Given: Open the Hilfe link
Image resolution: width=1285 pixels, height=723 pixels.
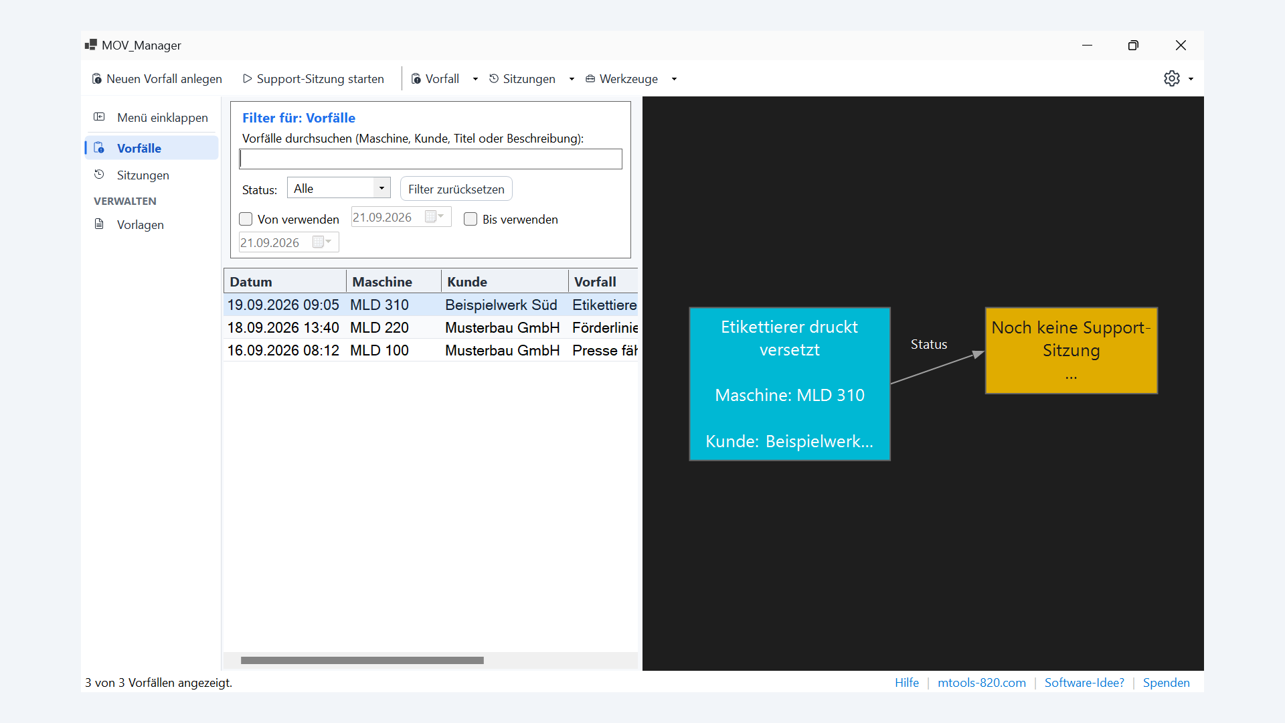Looking at the screenshot, I should 907,682.
